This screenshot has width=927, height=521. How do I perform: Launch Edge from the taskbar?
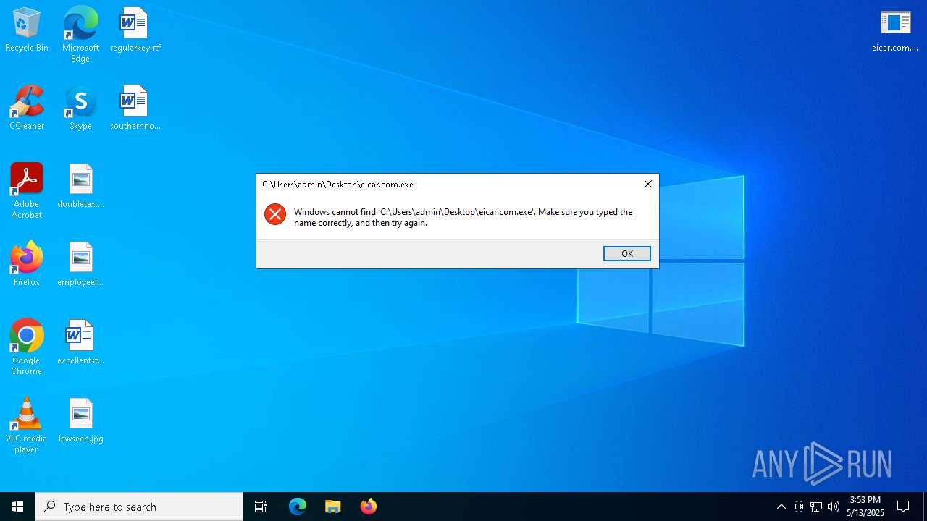tap(298, 507)
